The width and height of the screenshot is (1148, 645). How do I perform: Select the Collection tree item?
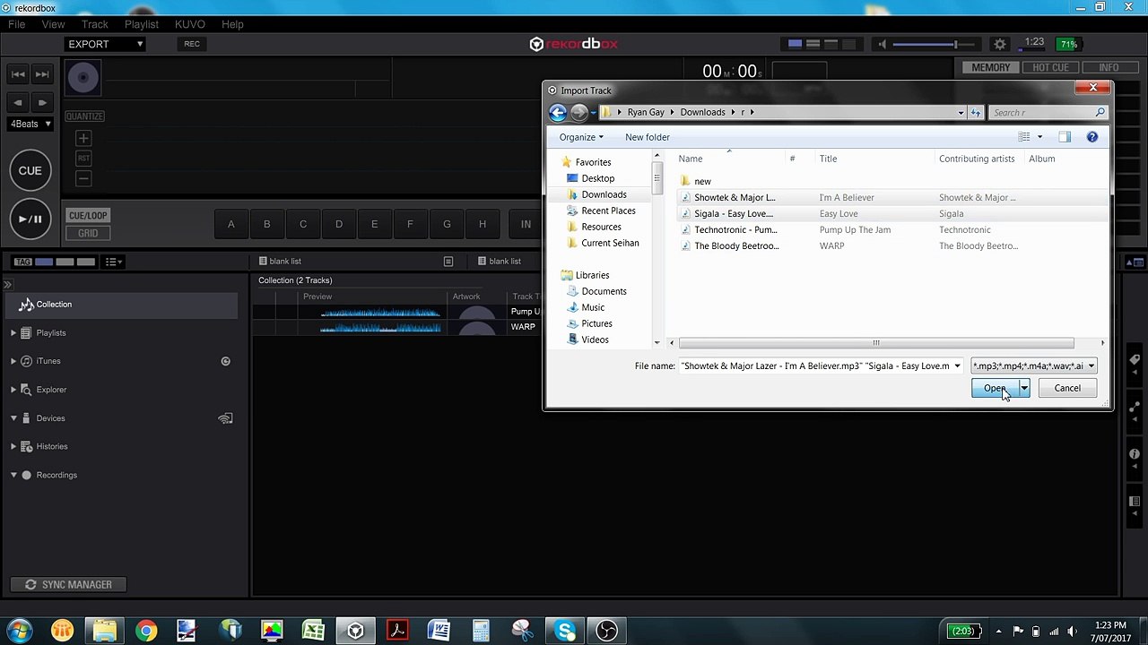point(120,305)
